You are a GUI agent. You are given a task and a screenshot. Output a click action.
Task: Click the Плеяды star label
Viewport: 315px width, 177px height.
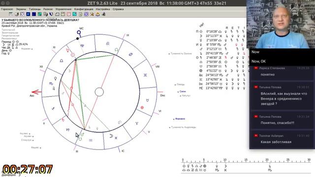tap(181, 85)
